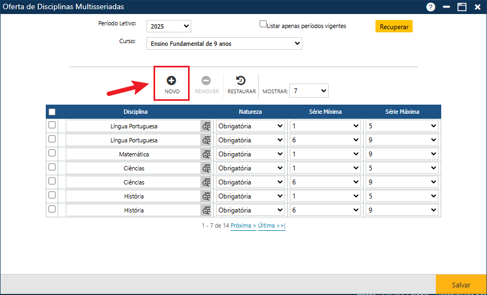Jump to Última page link

(x=272, y=226)
